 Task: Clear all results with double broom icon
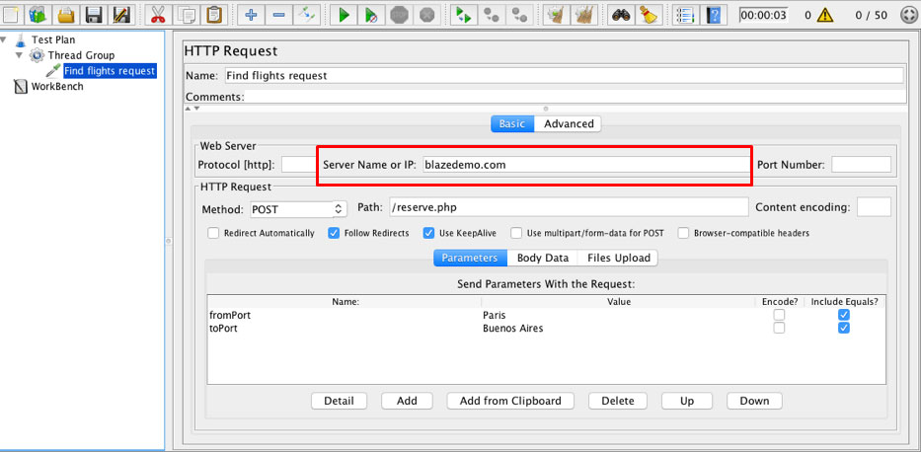click(x=583, y=14)
